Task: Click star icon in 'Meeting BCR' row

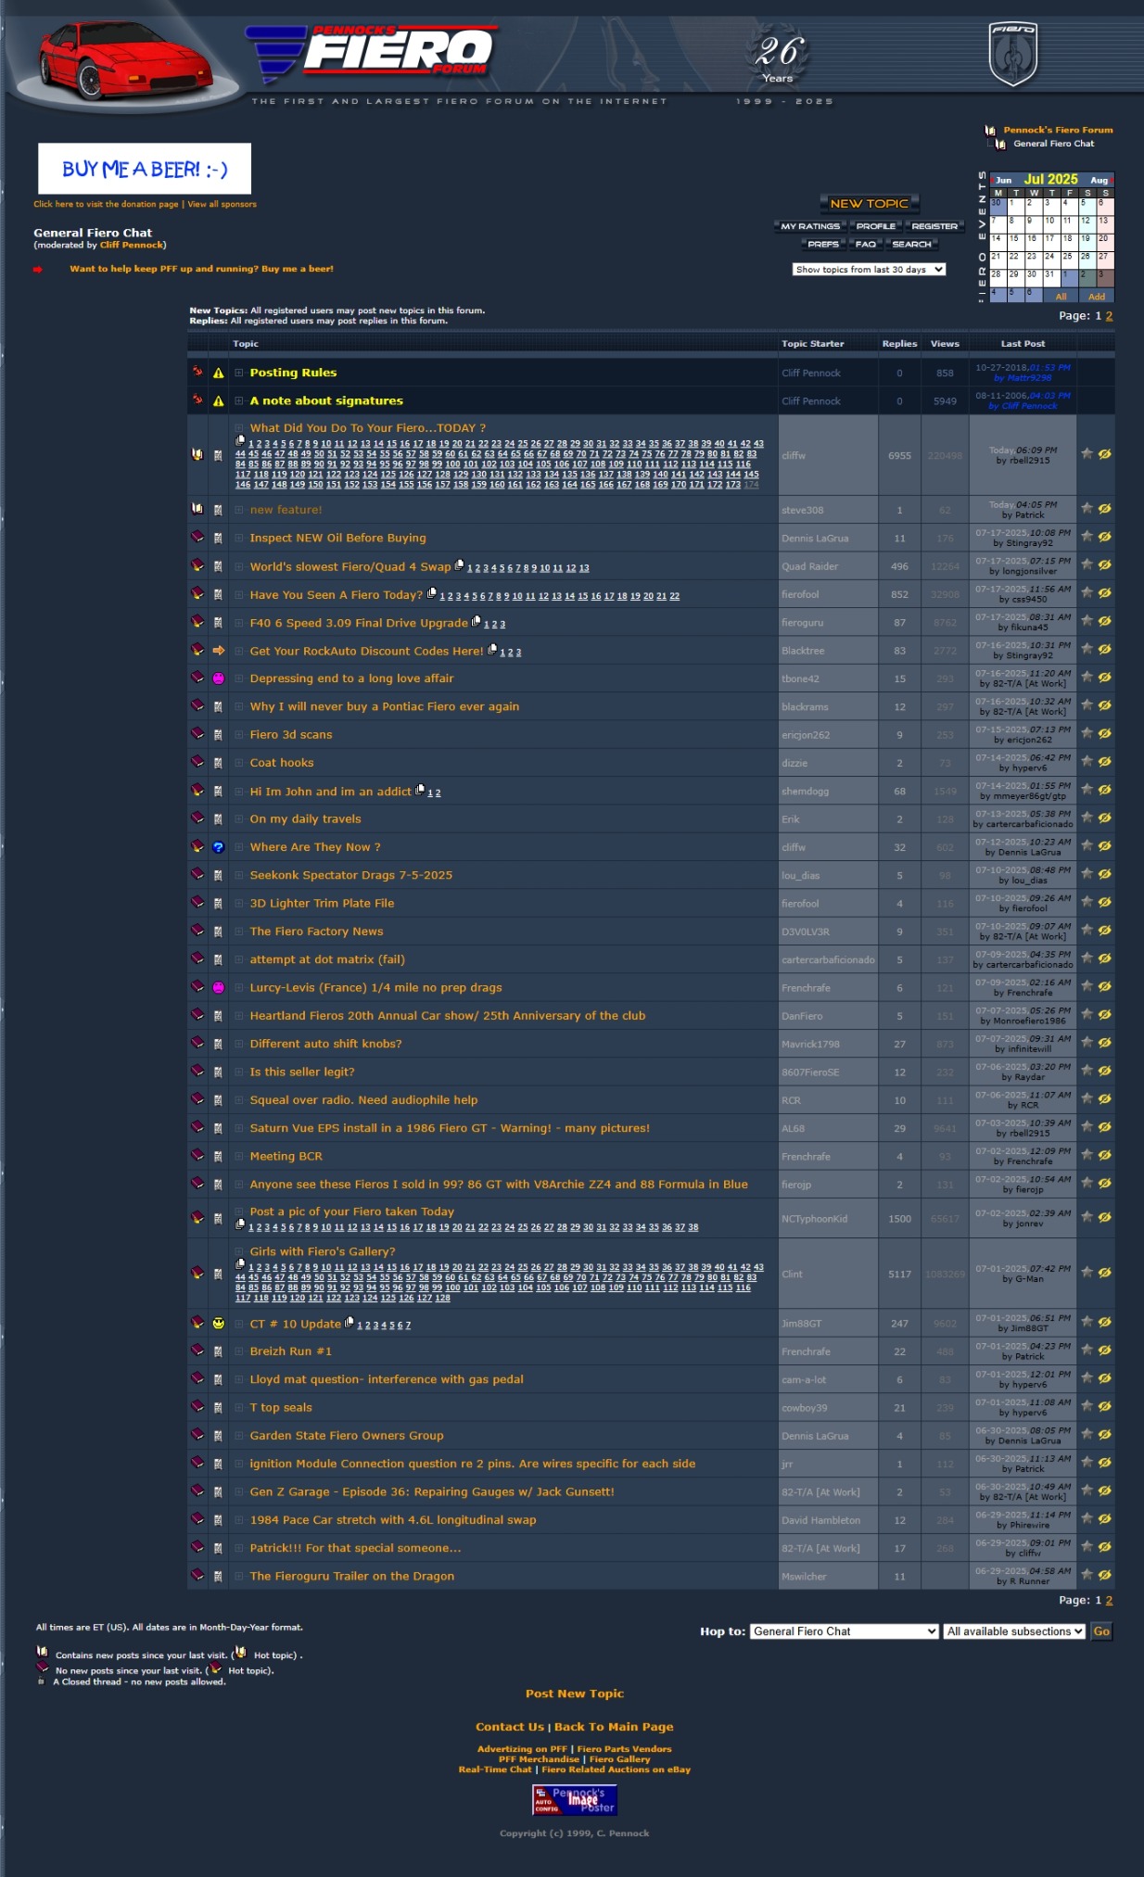Action: (1087, 1155)
